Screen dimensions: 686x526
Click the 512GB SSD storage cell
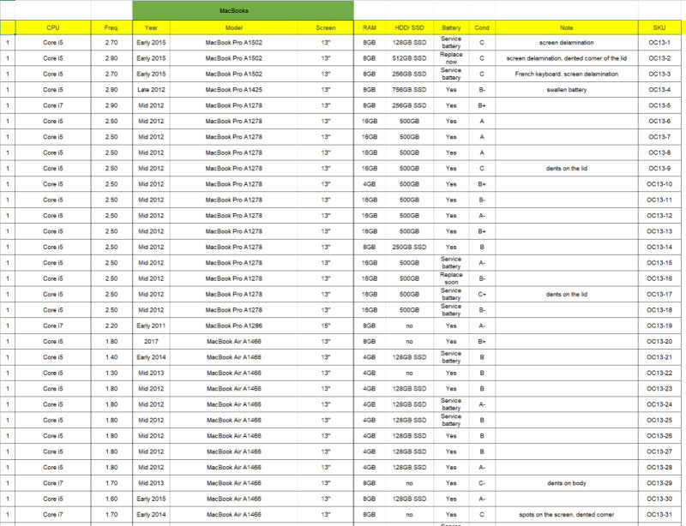coord(409,58)
